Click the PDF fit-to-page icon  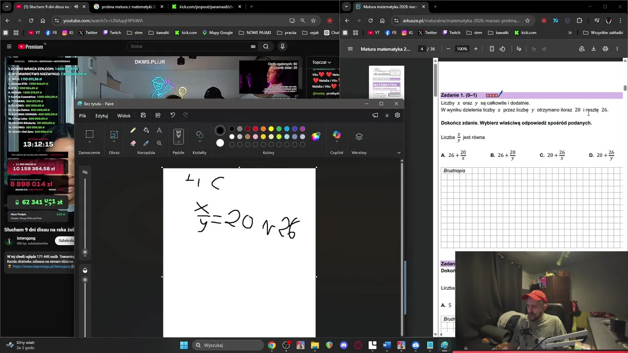(492, 49)
